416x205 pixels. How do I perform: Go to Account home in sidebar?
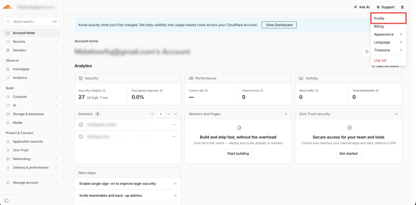(32, 33)
